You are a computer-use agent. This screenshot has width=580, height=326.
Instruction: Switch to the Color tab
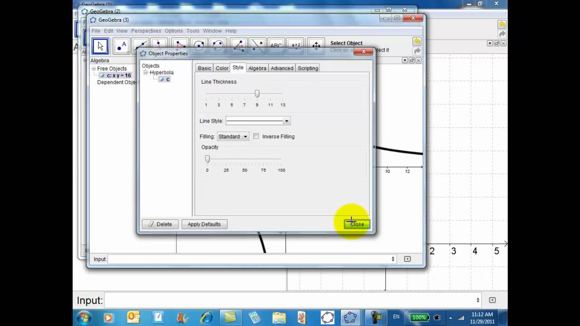222,68
